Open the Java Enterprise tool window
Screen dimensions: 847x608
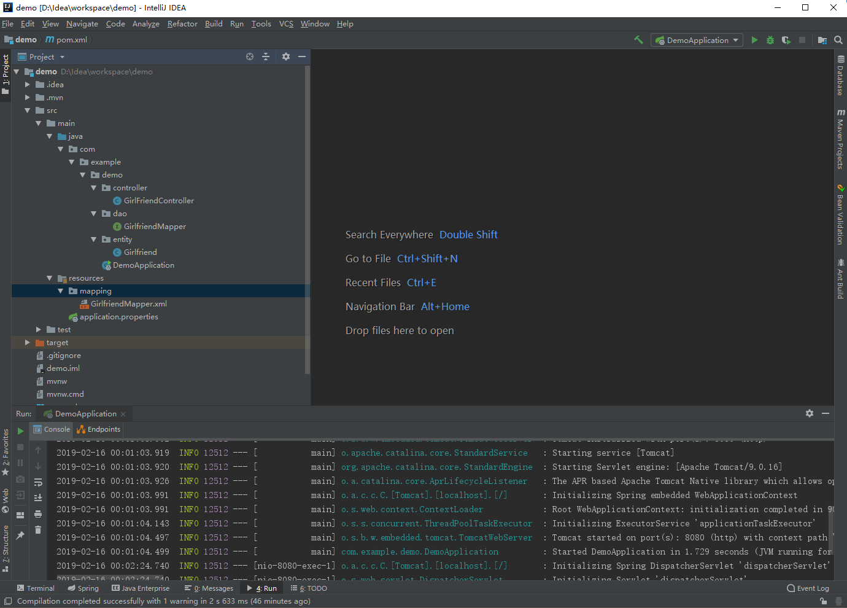[141, 588]
